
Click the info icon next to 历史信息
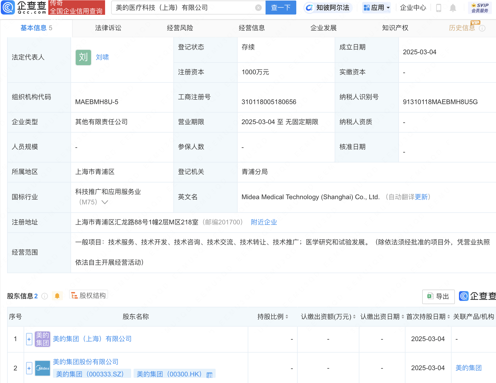(x=482, y=28)
